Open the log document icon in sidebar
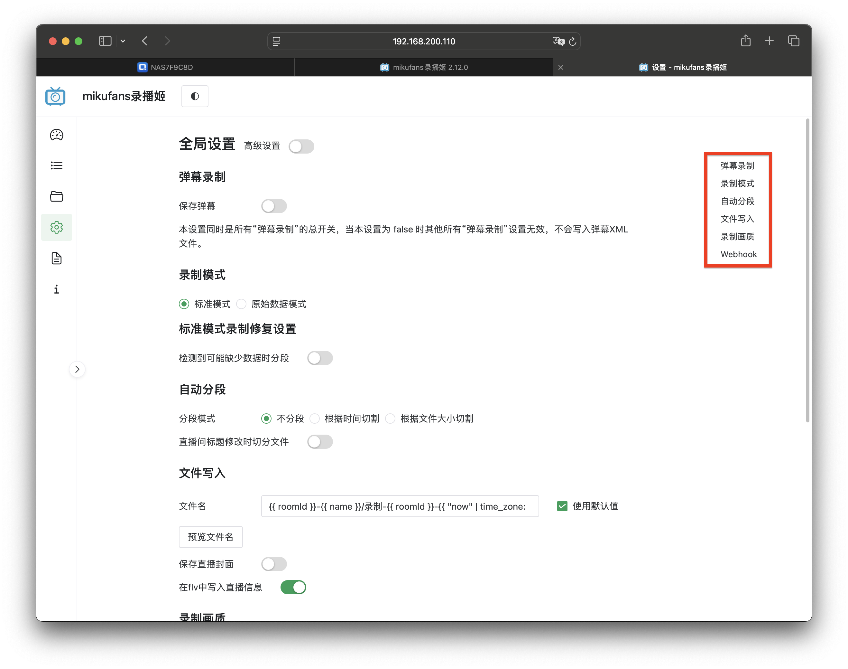 (56, 258)
